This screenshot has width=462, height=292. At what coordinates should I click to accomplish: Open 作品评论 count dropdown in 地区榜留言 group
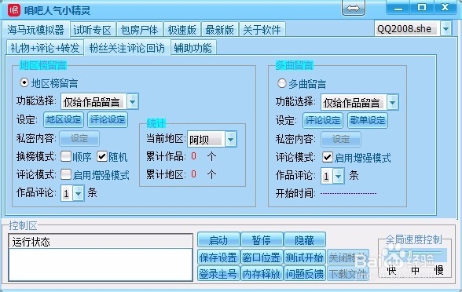click(x=78, y=193)
